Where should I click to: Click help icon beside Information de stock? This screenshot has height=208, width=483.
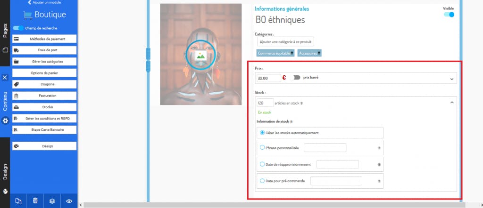coord(291,122)
